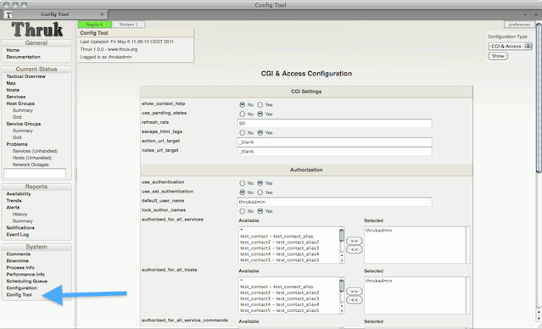542x329 pixels.
Task: Open Downtime page
Action: [x=17, y=261]
